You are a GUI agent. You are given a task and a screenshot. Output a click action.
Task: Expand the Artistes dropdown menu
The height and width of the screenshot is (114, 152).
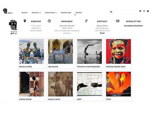click(x=36, y=13)
